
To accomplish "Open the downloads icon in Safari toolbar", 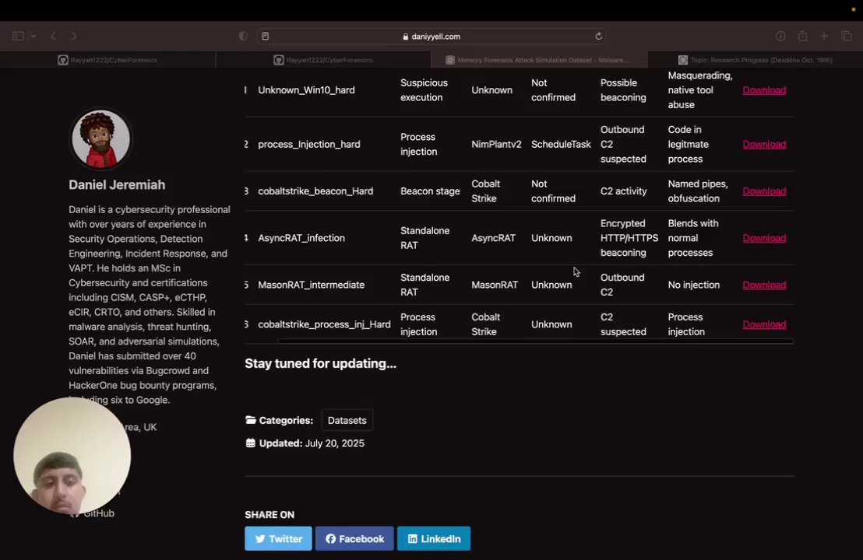I will [780, 37].
